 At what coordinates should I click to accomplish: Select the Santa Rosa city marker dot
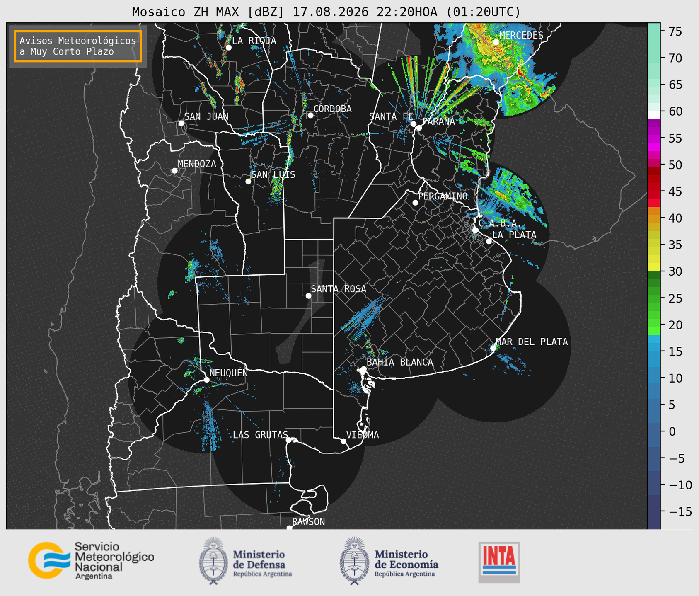[308, 296]
